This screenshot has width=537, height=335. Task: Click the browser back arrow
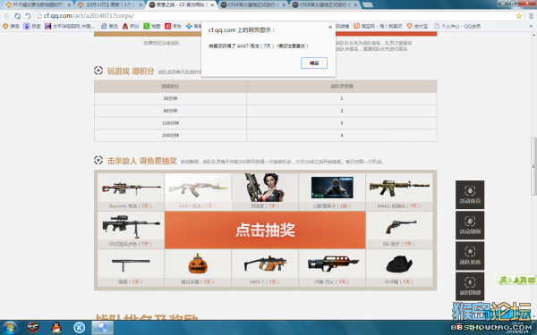click(6, 16)
